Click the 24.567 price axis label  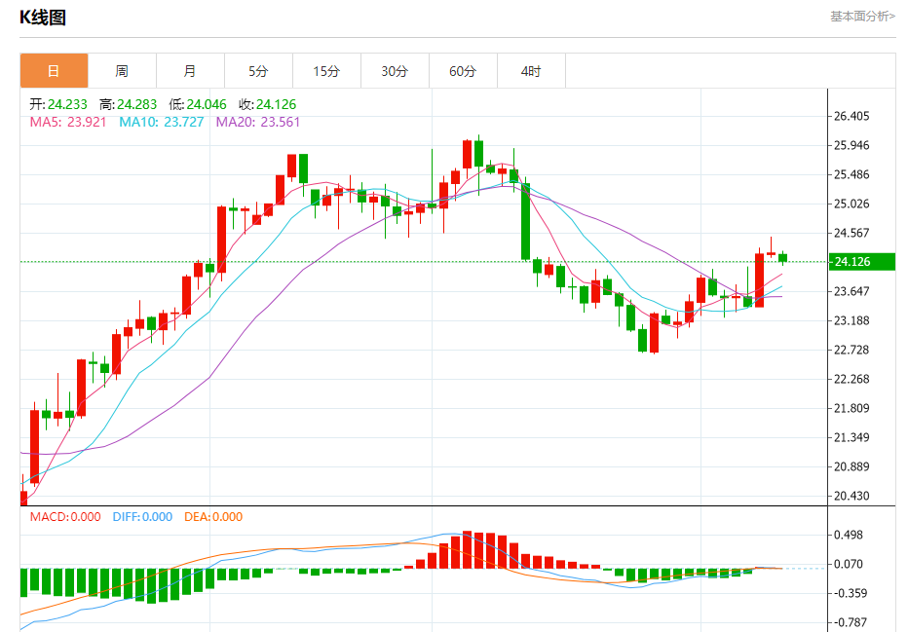click(x=851, y=234)
